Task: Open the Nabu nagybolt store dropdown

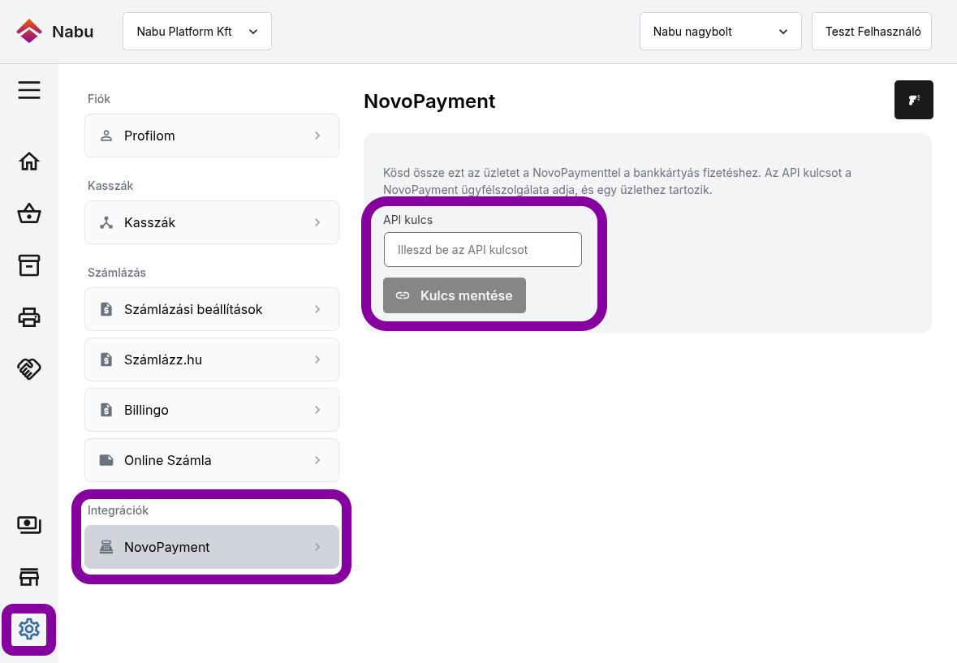Action: [x=720, y=31]
